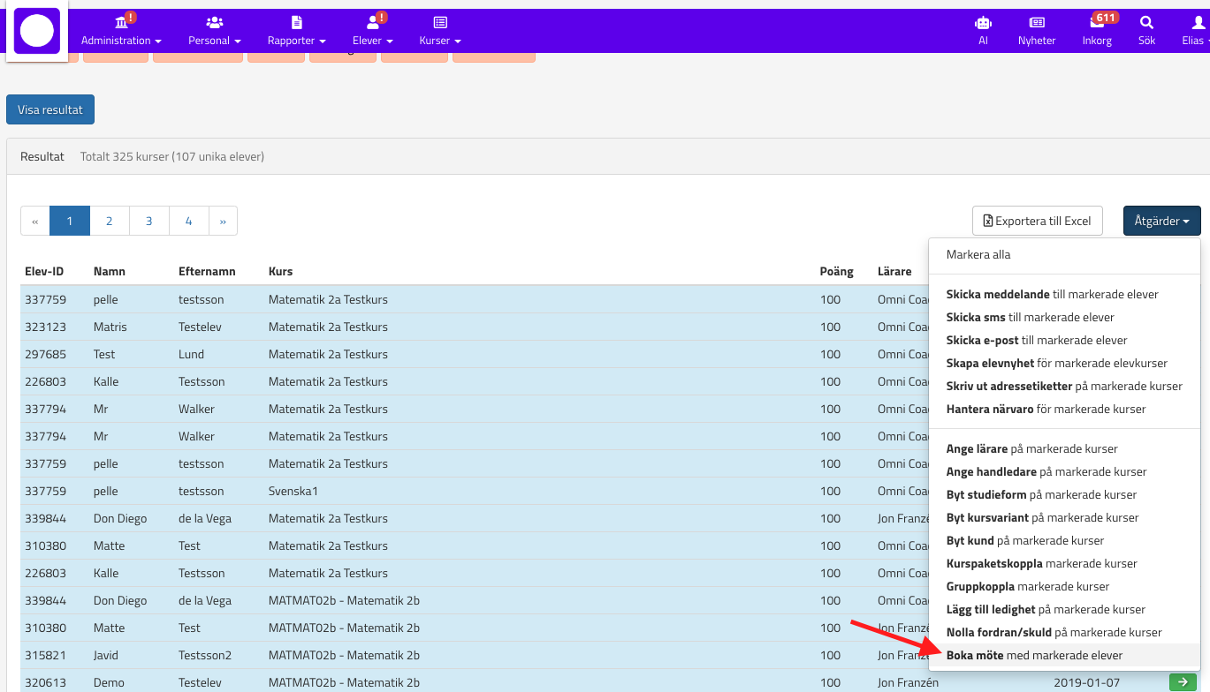Choose Markera alla in the actions menu
Viewport: 1210px width, 692px height.
coord(978,254)
